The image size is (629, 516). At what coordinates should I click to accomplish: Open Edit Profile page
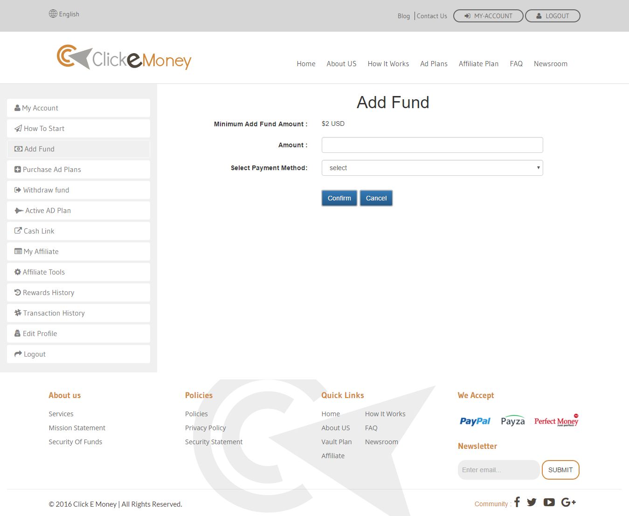coord(78,334)
